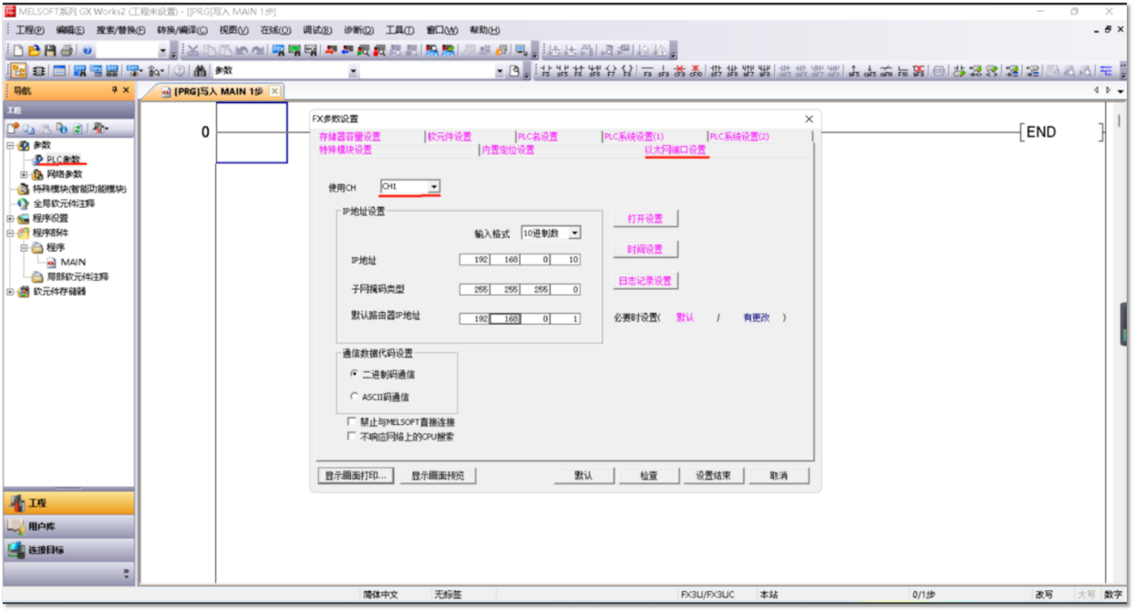Pin the navigation panel with the pushpin icon
Image resolution: width=1135 pixels, height=612 pixels.
[x=114, y=90]
